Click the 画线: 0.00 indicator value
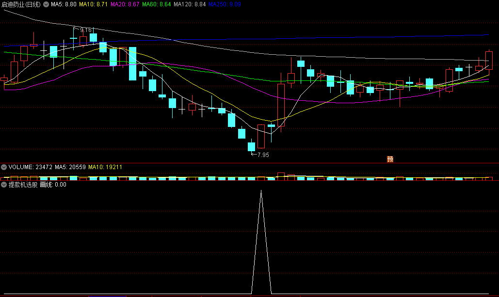 (x=53, y=185)
